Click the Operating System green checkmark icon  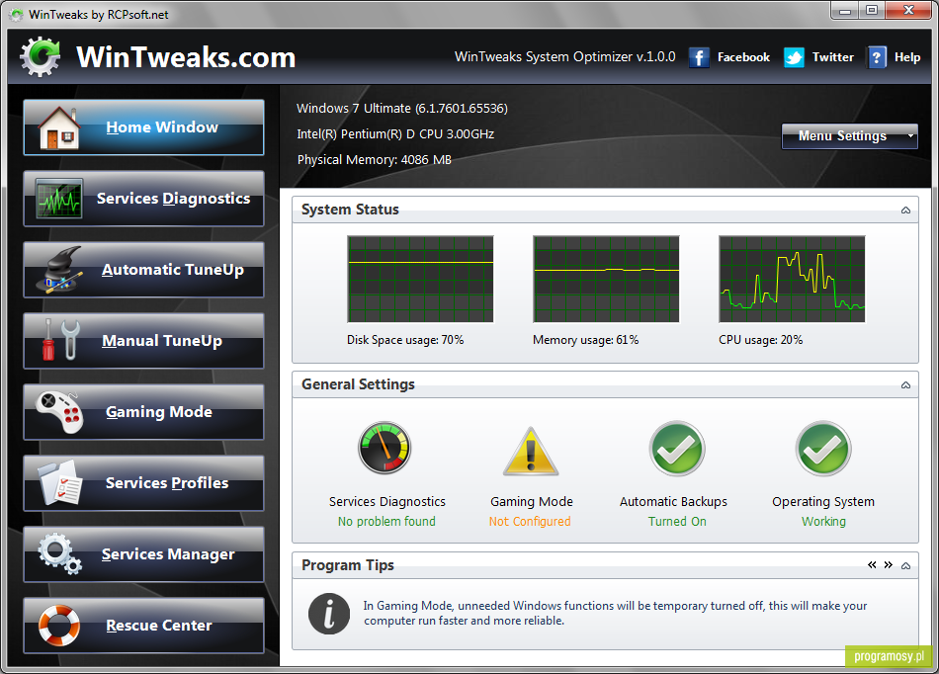[823, 449]
